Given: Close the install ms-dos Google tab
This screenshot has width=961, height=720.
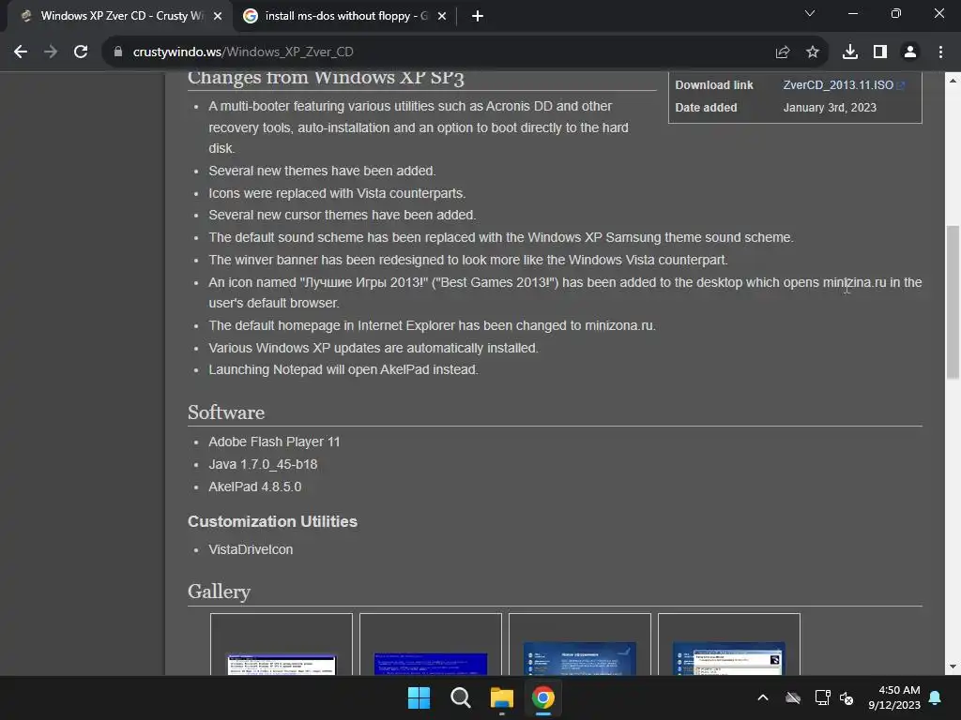Looking at the screenshot, I should (442, 16).
